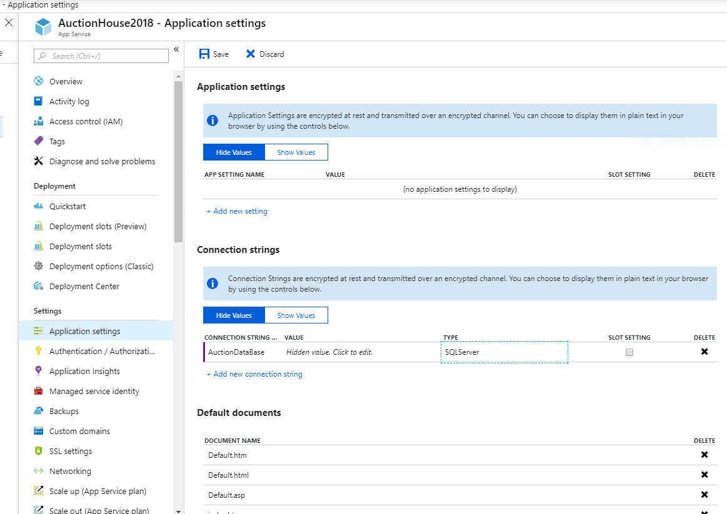727x514 pixels.
Task: Edit the hidden connection string value
Action: pyautogui.click(x=329, y=352)
